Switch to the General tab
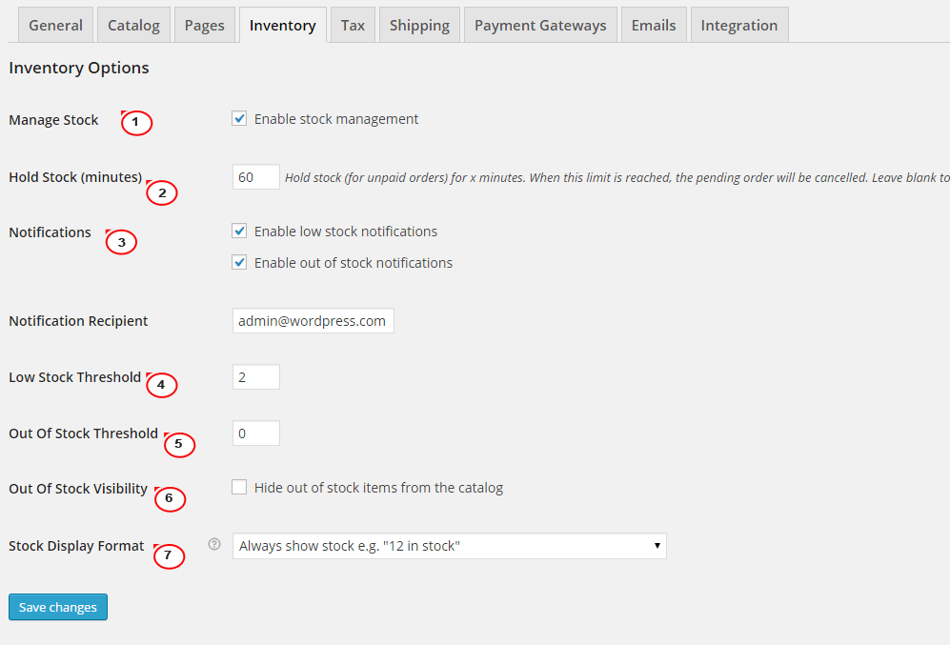 click(x=55, y=25)
